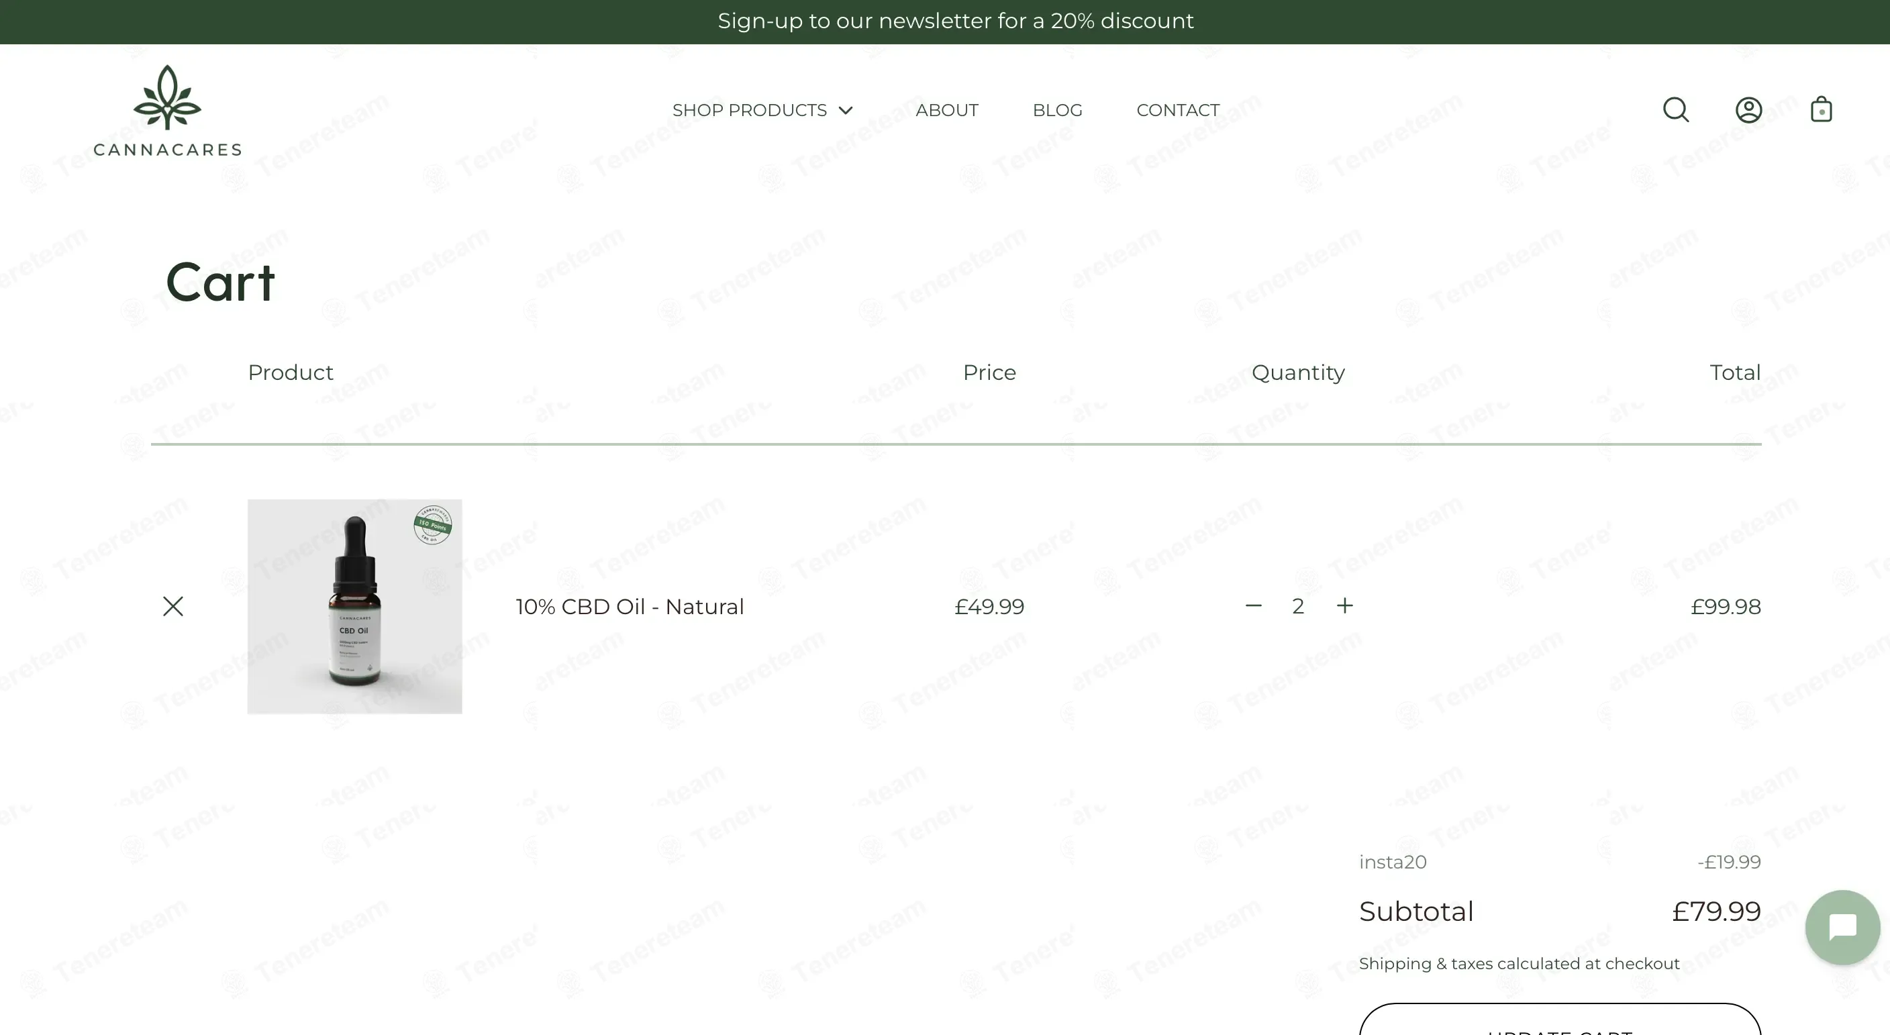Click the Total column header

tap(1735, 373)
